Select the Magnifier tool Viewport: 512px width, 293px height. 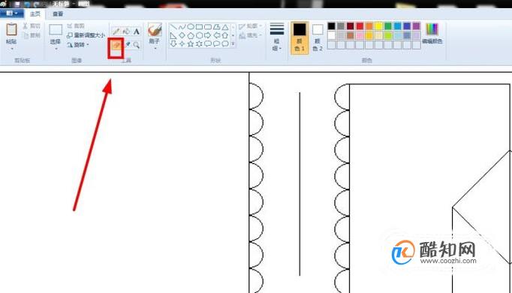pyautogui.click(x=137, y=45)
